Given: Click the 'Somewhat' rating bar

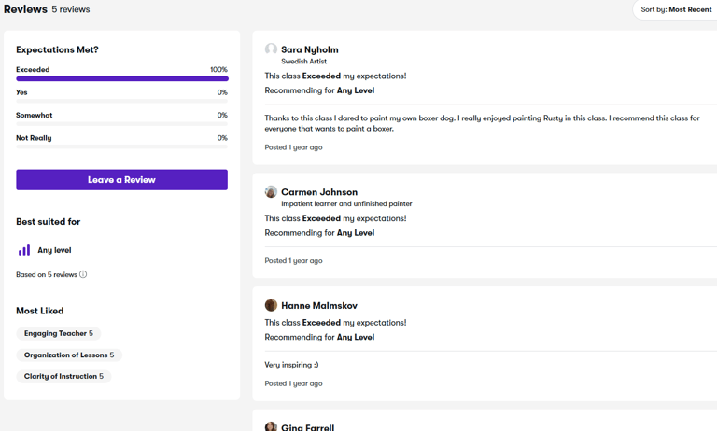Looking at the screenshot, I should point(121,124).
